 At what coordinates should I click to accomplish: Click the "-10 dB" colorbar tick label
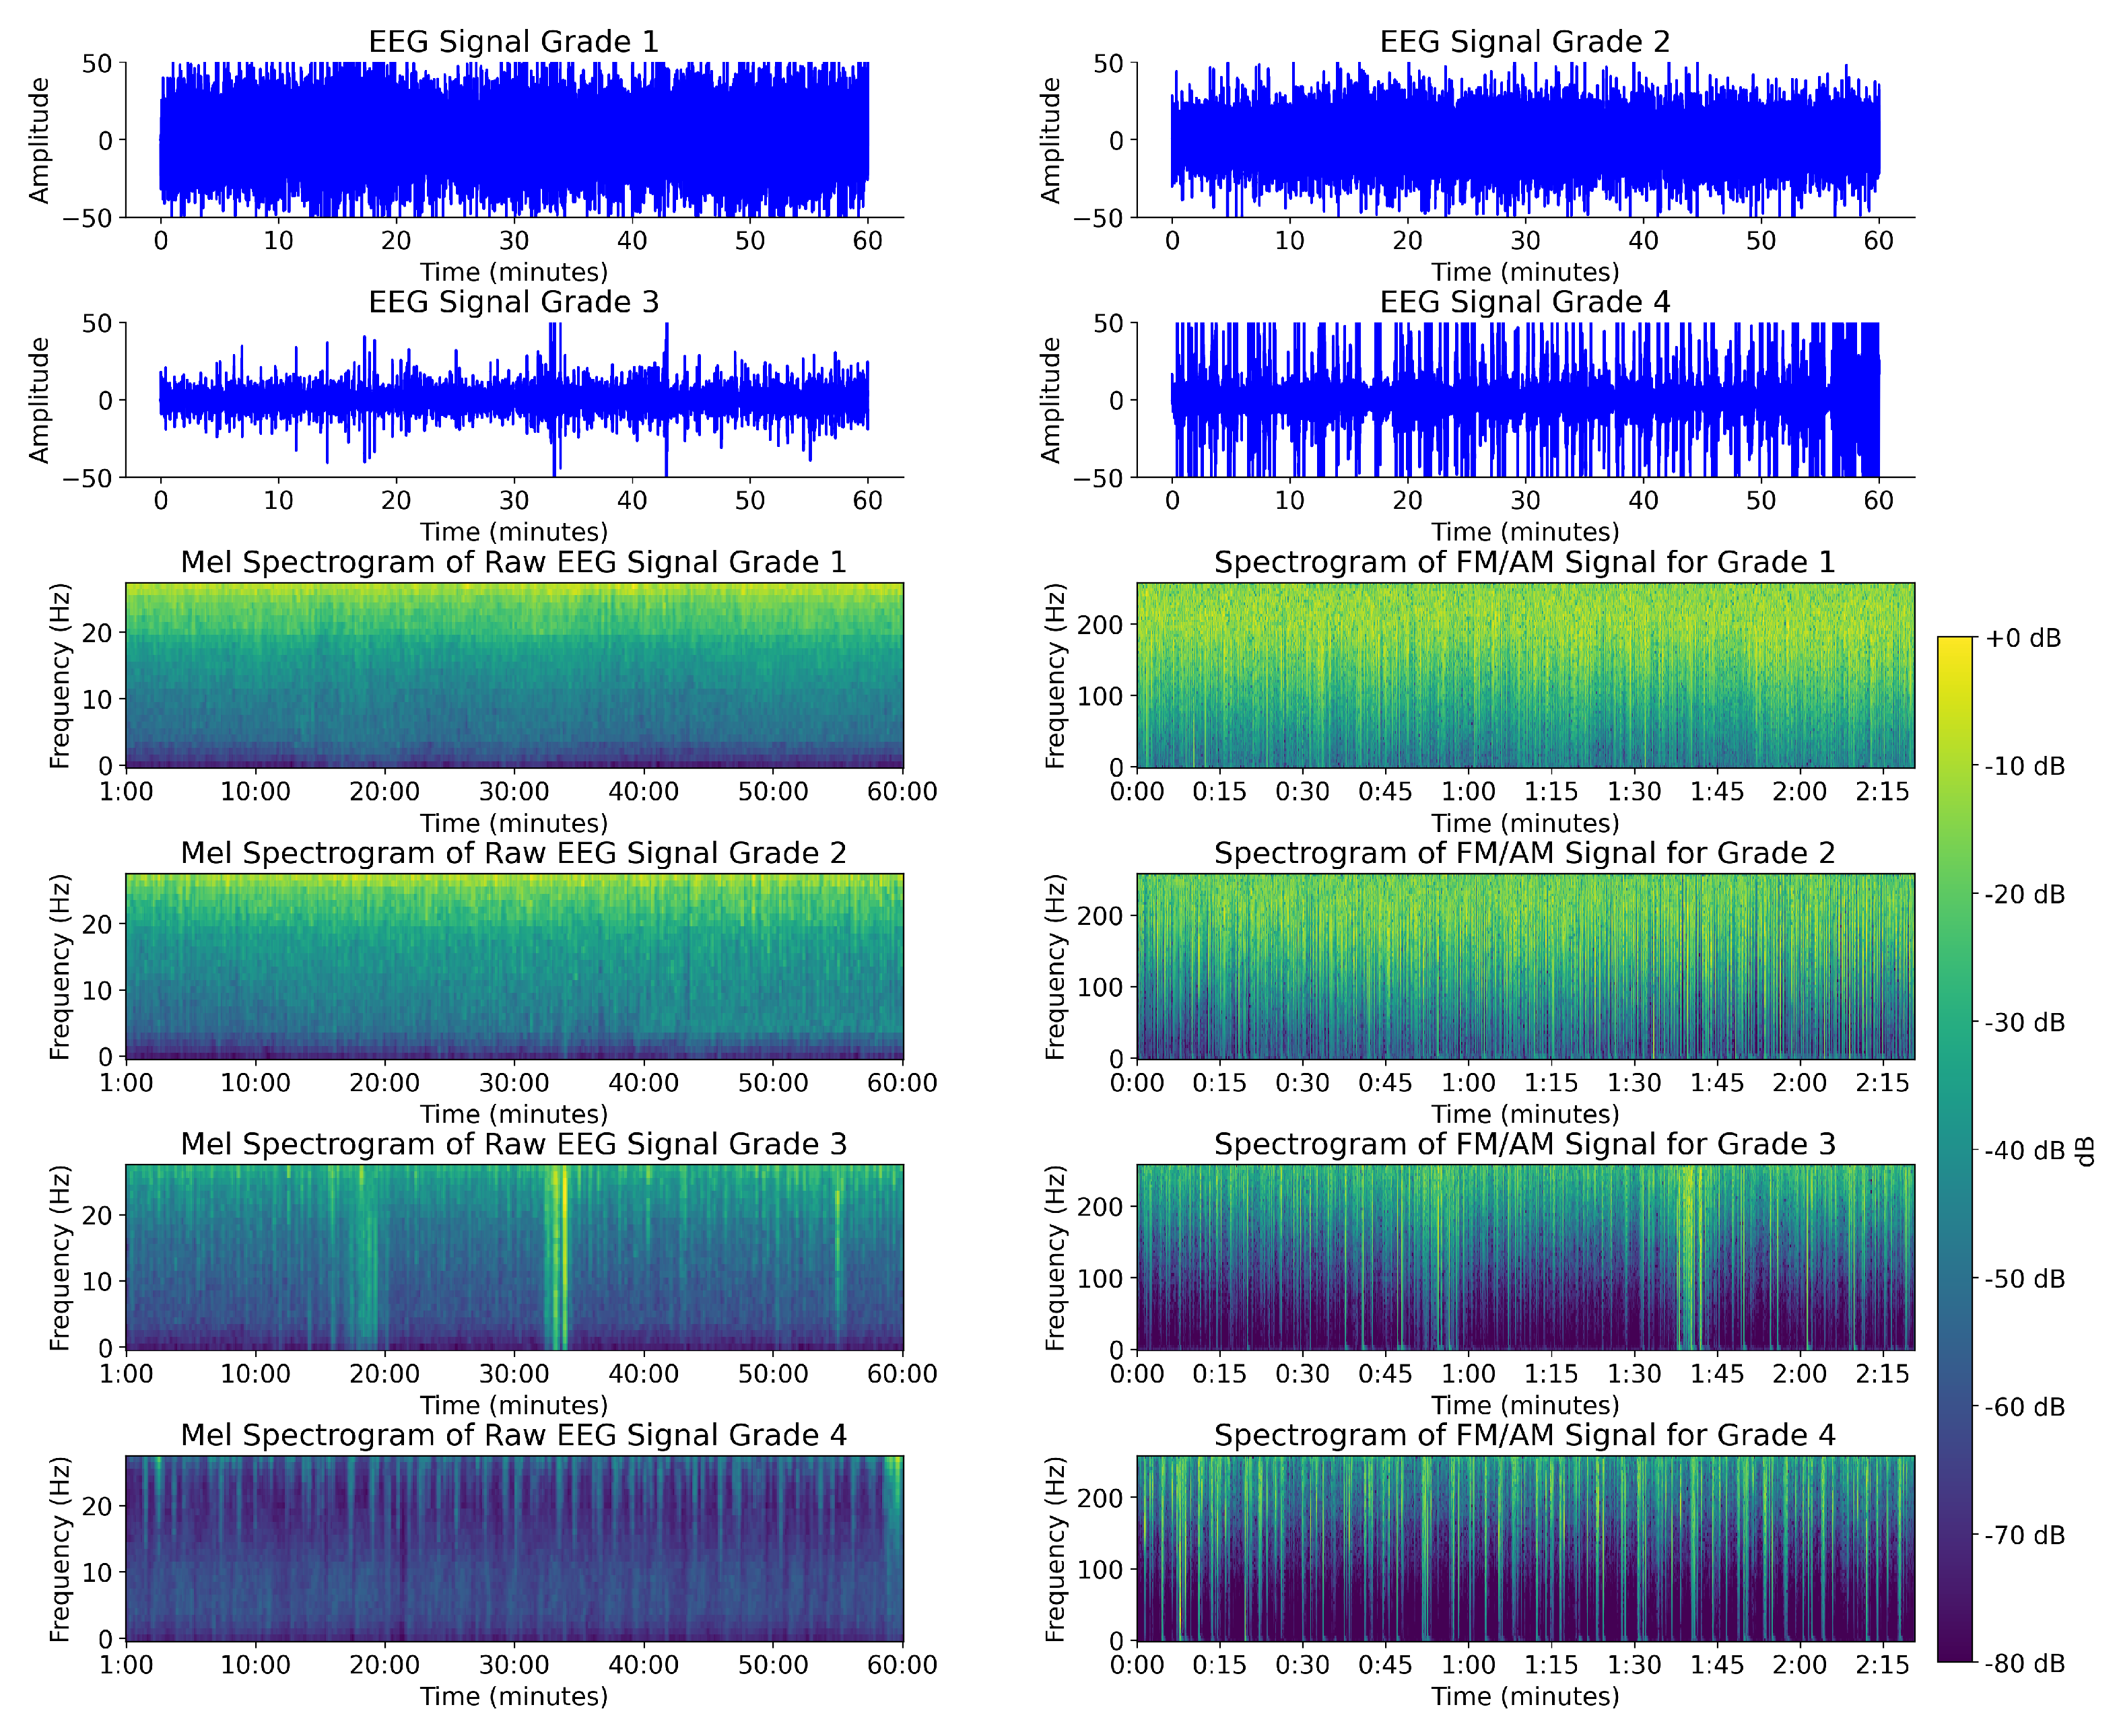pos(2025,766)
